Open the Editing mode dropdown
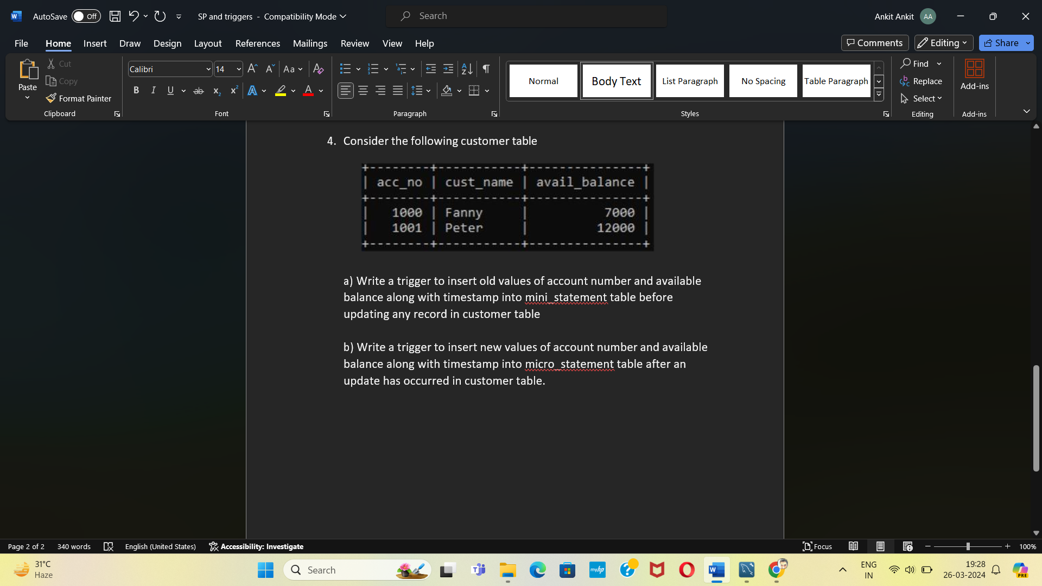1042x586 pixels. pos(943,43)
